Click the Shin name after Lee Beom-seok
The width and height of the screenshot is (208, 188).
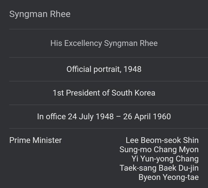191,140
